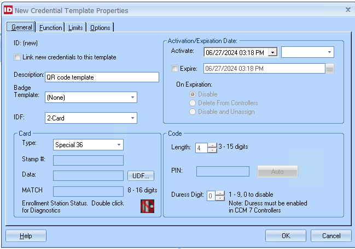Image resolution: width=355 pixels, height=249 pixels.
Task: Click the MATCH input field
Action: (x=88, y=191)
